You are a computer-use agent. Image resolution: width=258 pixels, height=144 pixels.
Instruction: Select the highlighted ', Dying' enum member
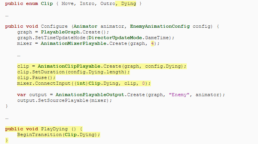tap(126, 3)
